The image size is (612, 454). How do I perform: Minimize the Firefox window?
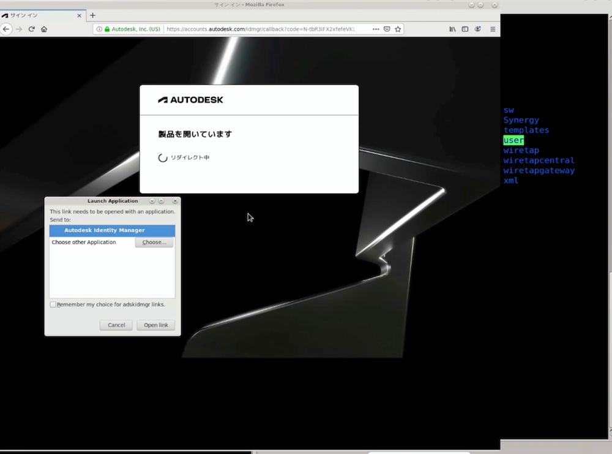tap(471, 5)
